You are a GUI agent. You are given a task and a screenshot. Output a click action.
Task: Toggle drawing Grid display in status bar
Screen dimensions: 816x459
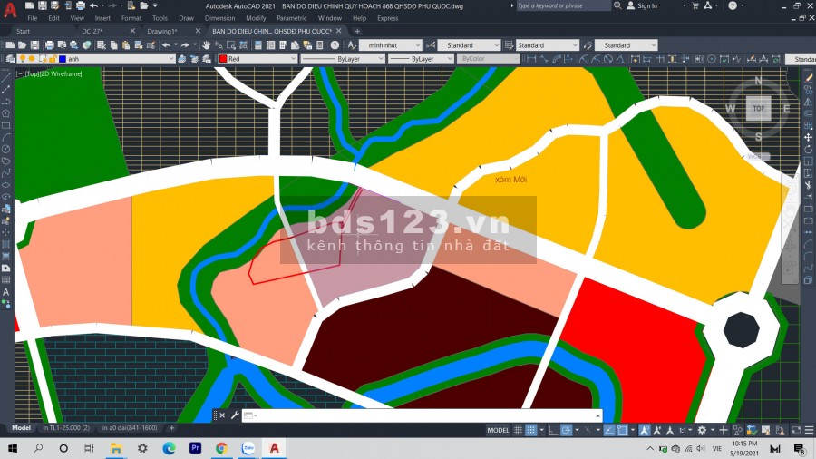click(518, 430)
